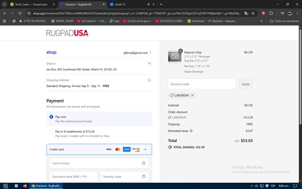Screen dimensions: 302x189
Task: Close the Airtek TV tab
Action: coord(153,4)
